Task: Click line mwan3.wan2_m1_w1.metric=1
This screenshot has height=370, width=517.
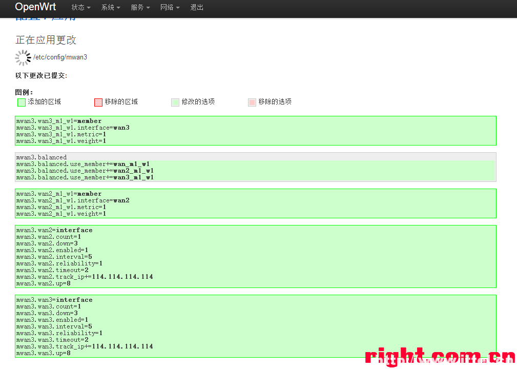Action: pos(61,207)
